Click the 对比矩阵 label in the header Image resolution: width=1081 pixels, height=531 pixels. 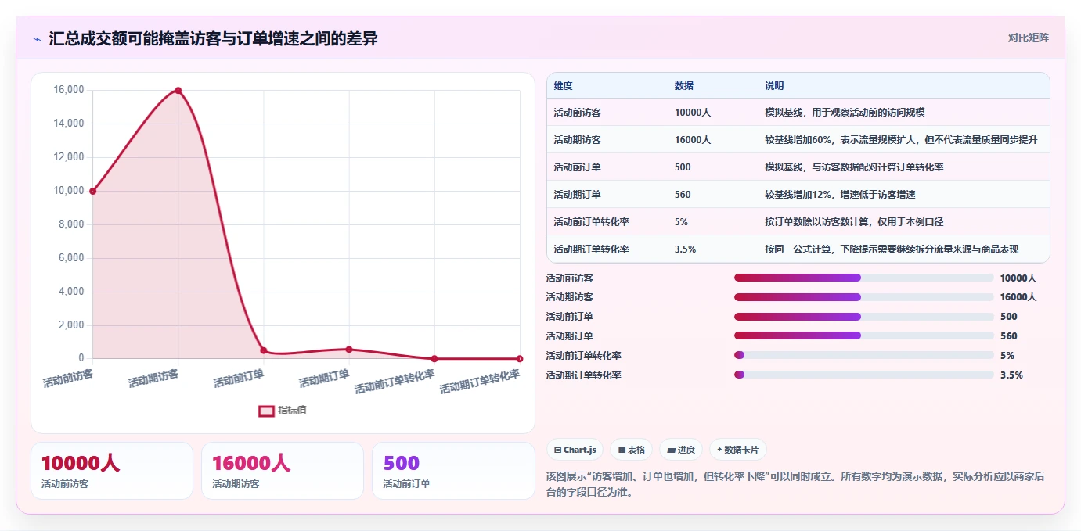1028,38
